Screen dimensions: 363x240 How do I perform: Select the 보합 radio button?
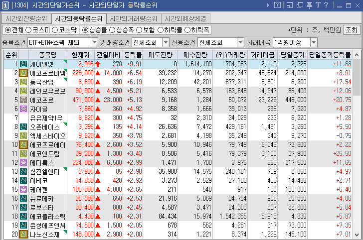(x=139, y=30)
